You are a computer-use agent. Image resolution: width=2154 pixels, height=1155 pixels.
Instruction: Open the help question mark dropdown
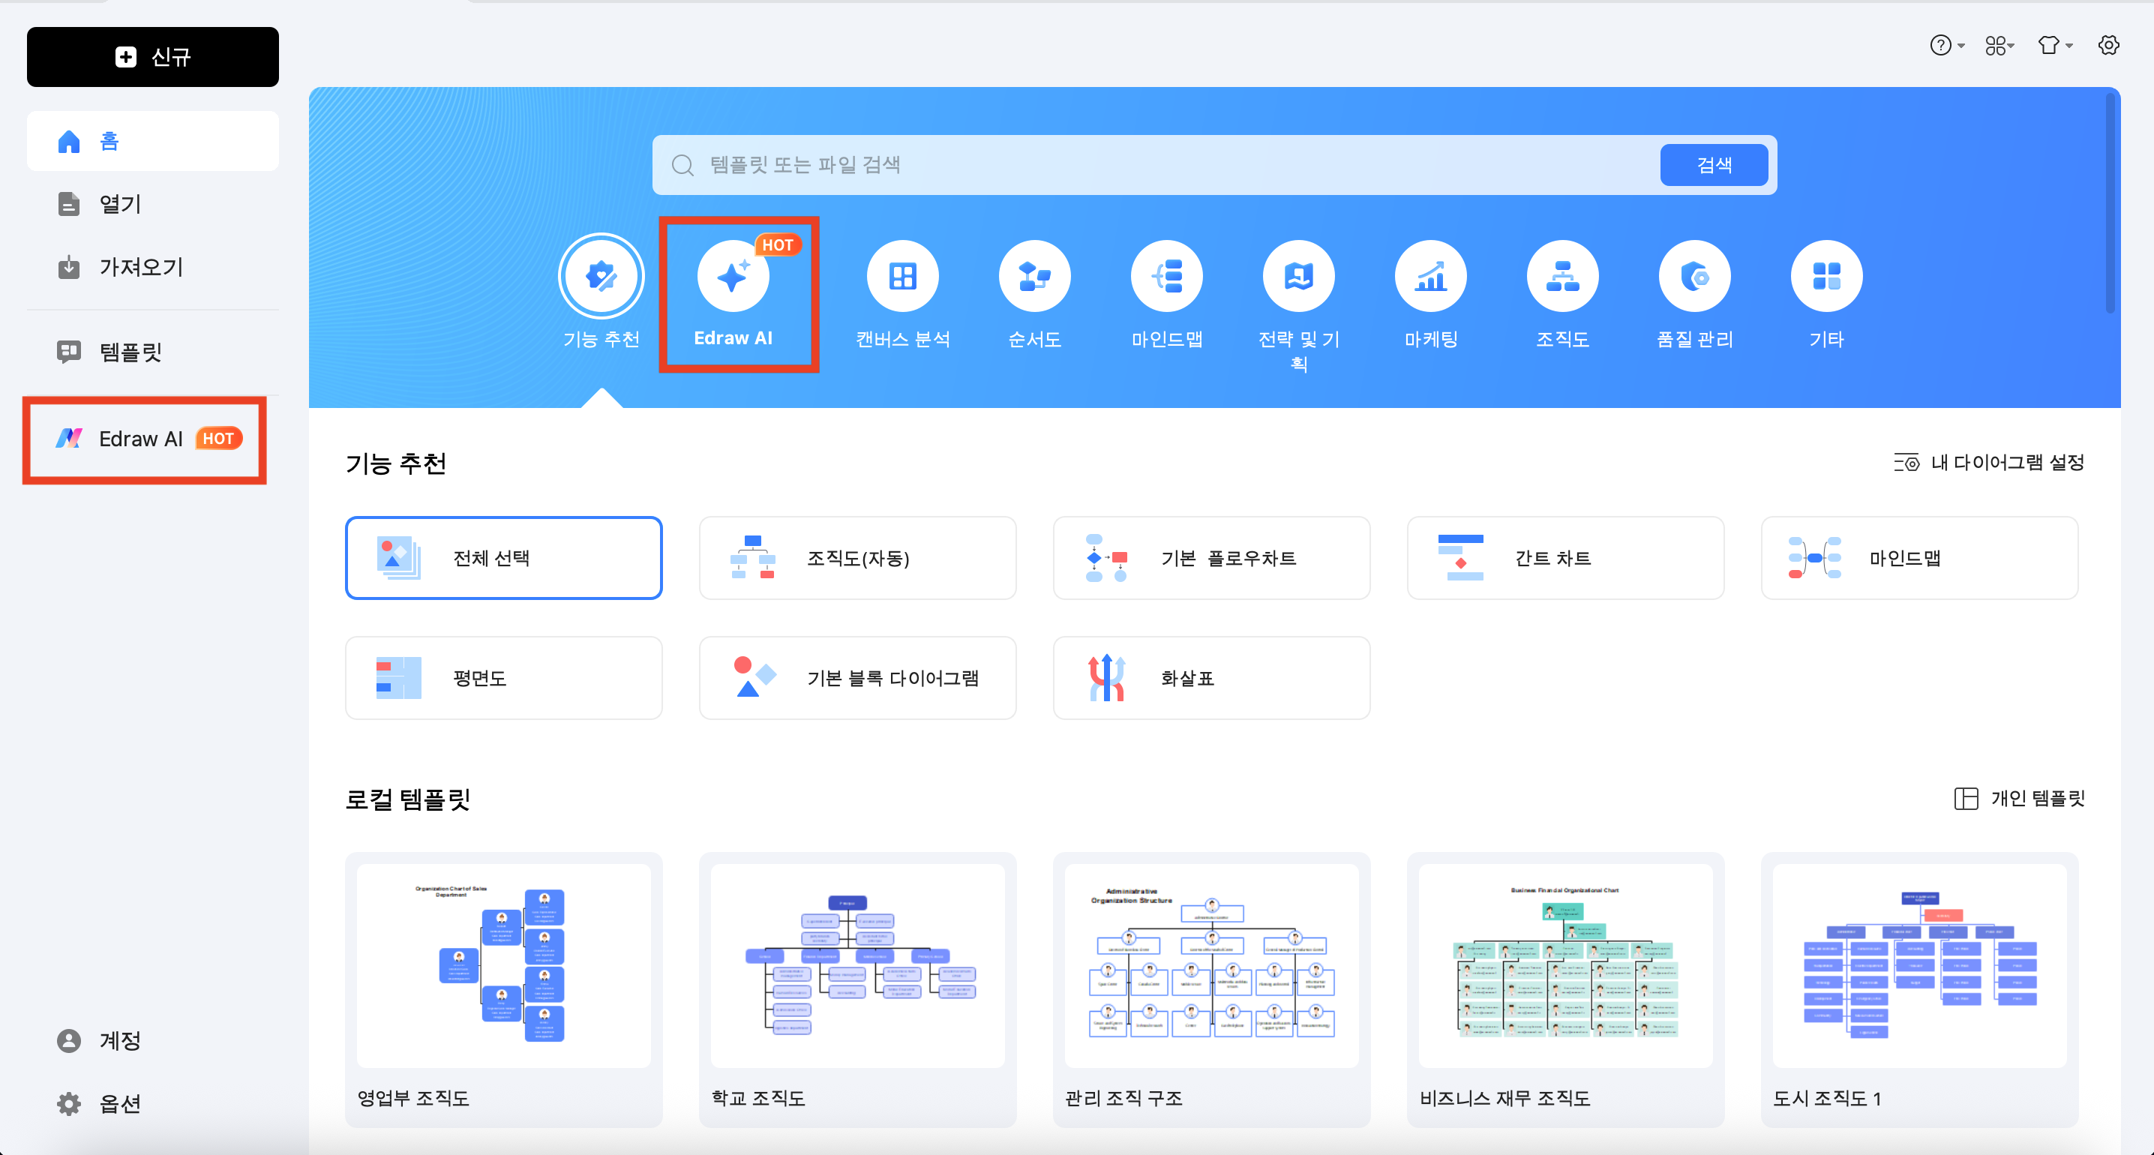coord(1947,45)
